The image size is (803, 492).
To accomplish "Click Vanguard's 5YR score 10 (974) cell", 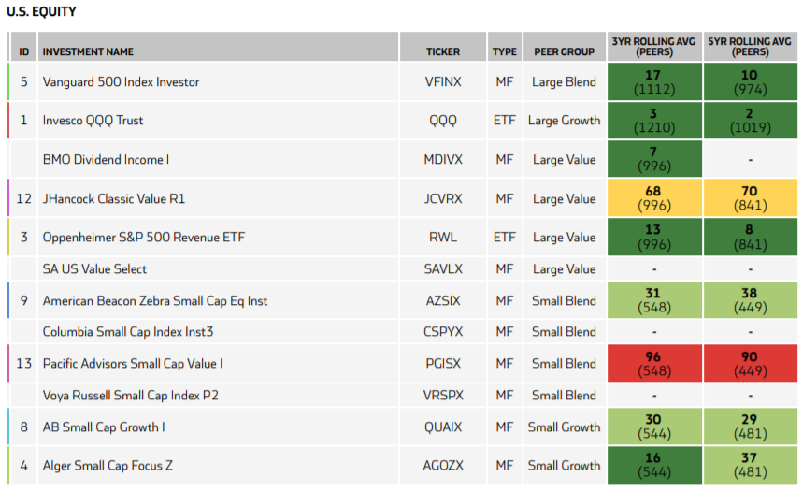I will click(751, 82).
